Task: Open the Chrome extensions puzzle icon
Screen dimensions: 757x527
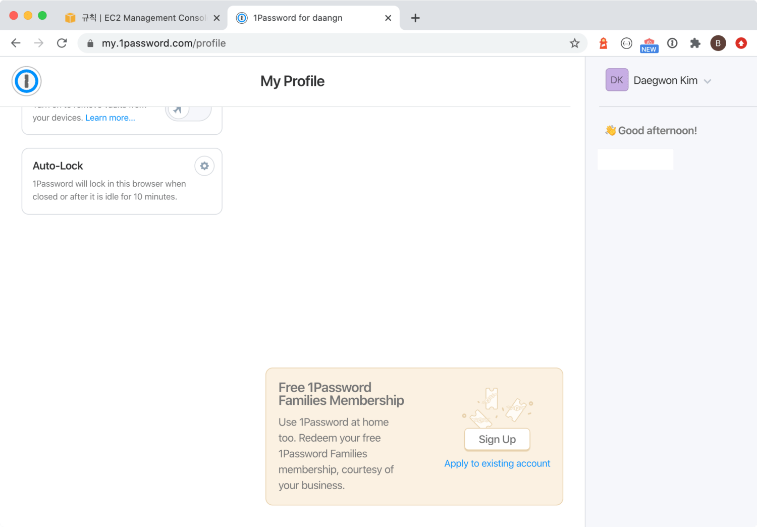Action: pos(695,43)
